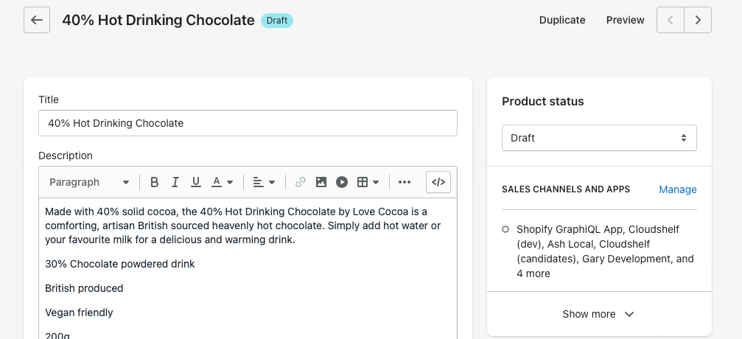
Task: Click the text "Vegan friendly"
Action: [79, 312]
